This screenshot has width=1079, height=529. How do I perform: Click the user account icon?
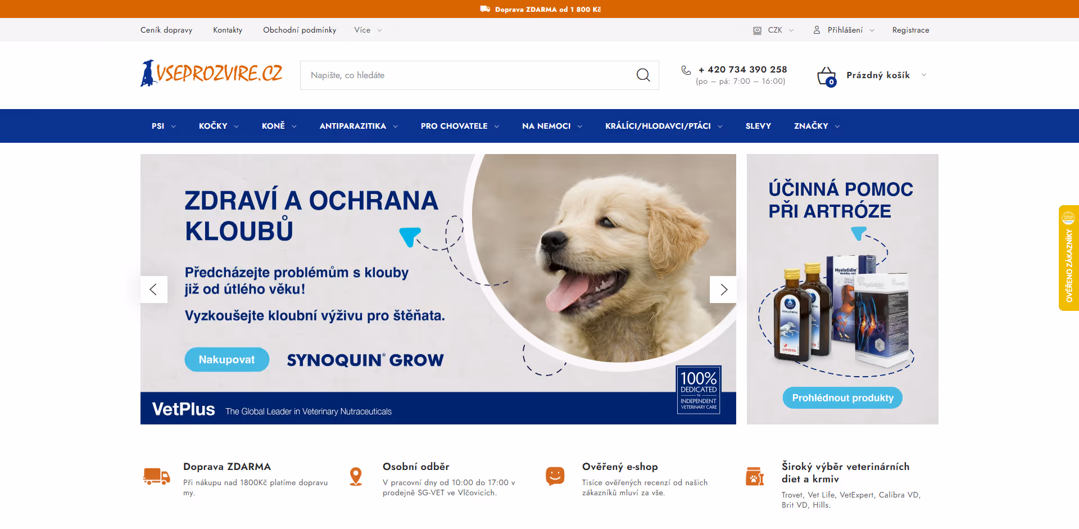[817, 30]
